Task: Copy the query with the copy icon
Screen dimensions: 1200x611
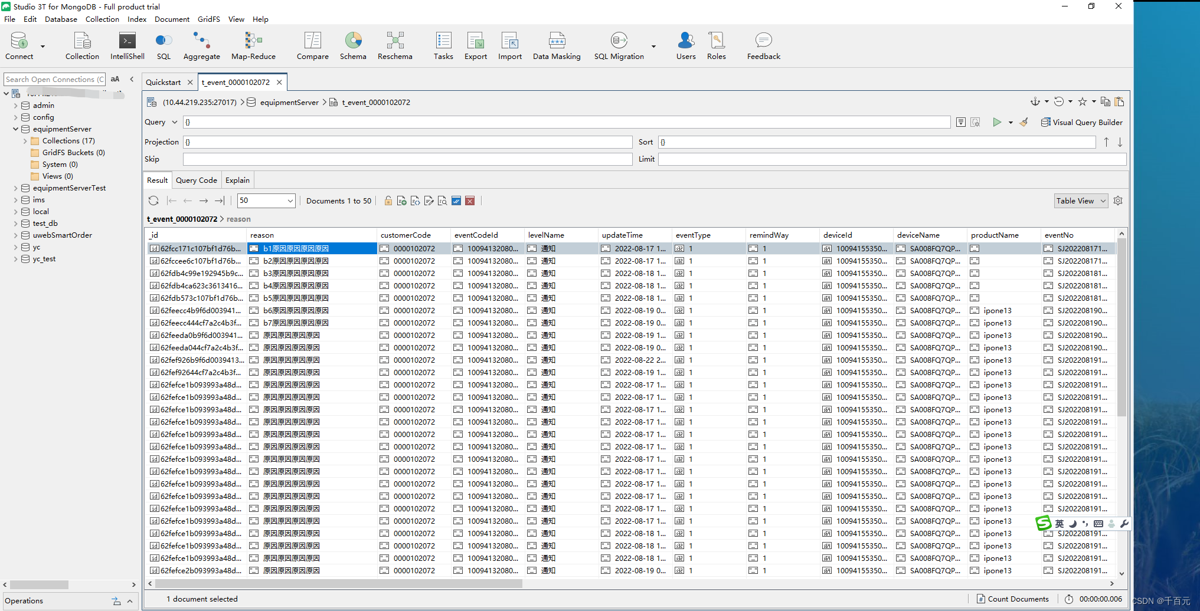Action: (x=1106, y=101)
